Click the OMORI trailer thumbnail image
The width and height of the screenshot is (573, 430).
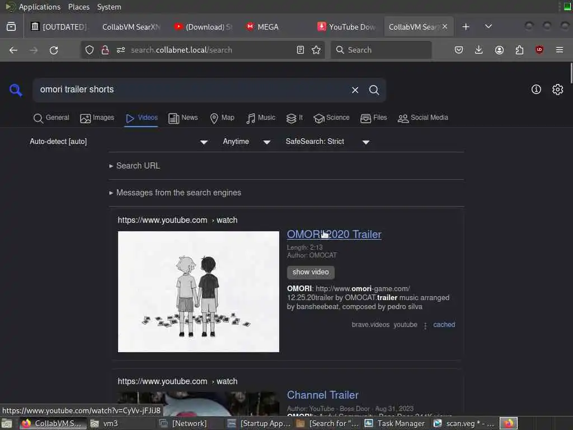(199, 292)
